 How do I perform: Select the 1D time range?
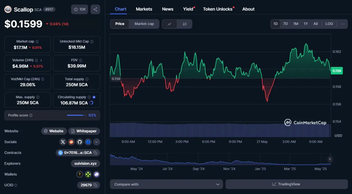point(275,24)
